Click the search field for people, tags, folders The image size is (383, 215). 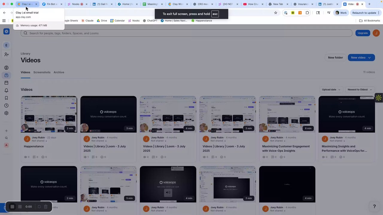186,33
